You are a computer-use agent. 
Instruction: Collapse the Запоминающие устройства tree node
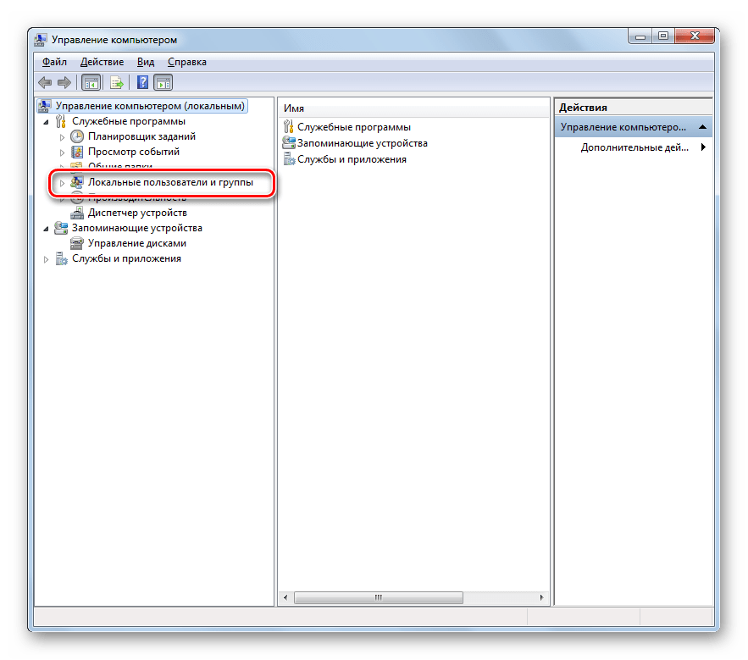tap(46, 229)
